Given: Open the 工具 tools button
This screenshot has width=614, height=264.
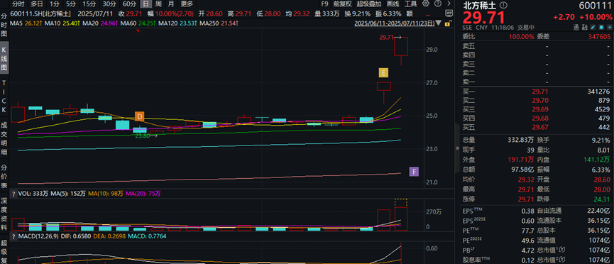Looking at the screenshot, I should 411,4.
